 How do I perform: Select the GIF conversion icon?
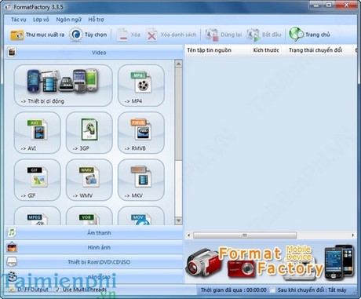(x=38, y=180)
